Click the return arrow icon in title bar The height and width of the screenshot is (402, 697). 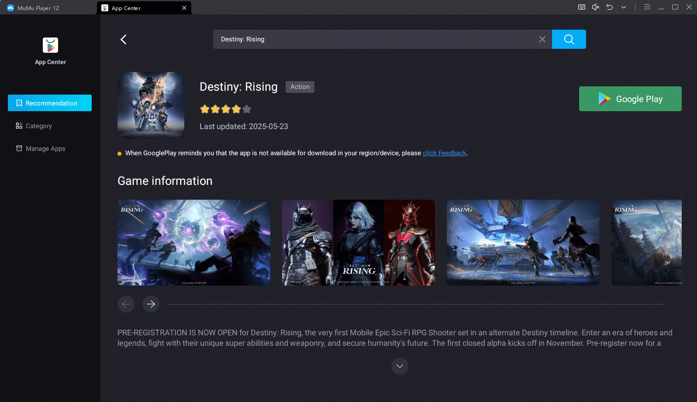(x=610, y=7)
